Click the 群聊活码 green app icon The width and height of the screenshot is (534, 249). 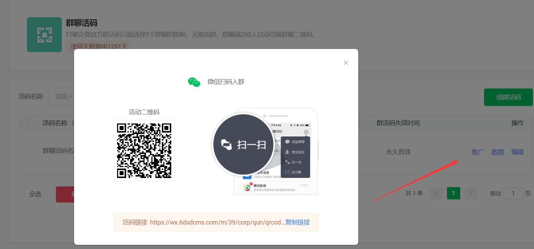click(44, 35)
